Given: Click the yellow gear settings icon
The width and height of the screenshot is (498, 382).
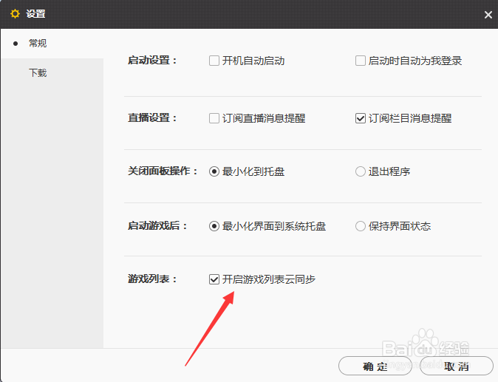Looking at the screenshot, I should coord(15,14).
